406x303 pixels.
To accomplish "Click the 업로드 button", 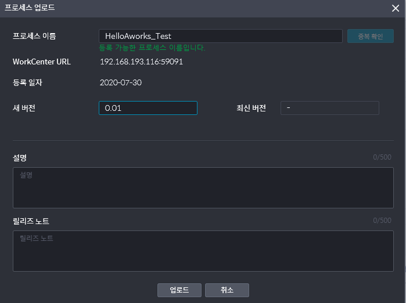I will pos(179,290).
